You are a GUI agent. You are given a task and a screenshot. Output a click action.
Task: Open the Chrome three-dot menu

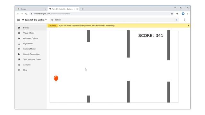pyautogui.click(x=187, y=13)
